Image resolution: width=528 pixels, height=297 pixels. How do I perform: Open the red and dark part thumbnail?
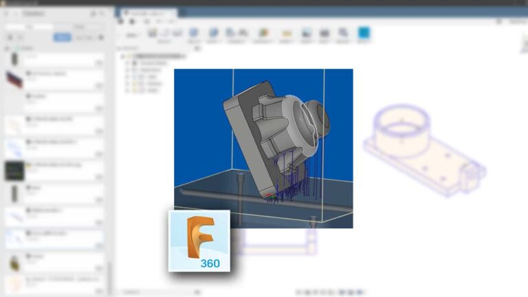tap(14, 80)
